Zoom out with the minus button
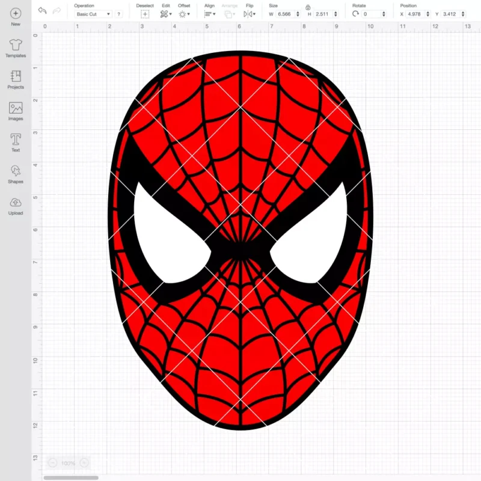 coord(52,463)
